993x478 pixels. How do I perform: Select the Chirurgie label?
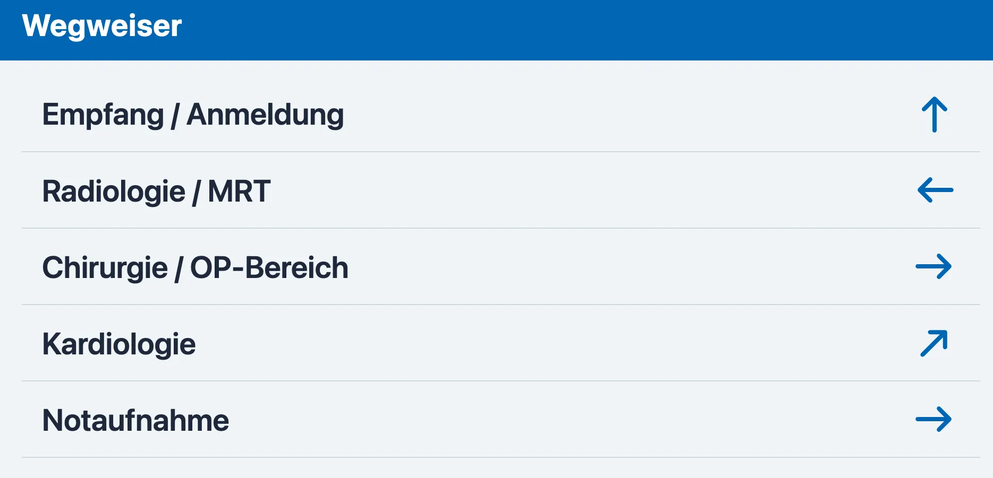105,268
